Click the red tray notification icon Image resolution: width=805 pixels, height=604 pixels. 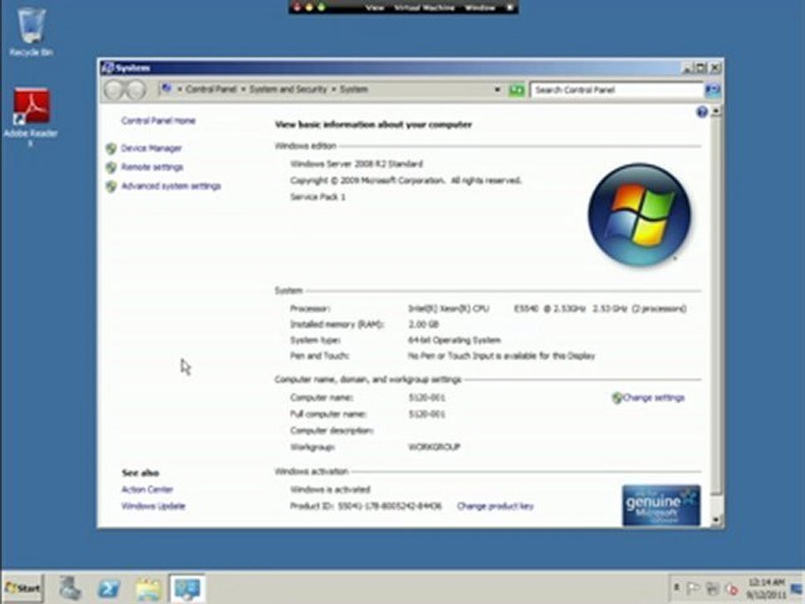731,589
